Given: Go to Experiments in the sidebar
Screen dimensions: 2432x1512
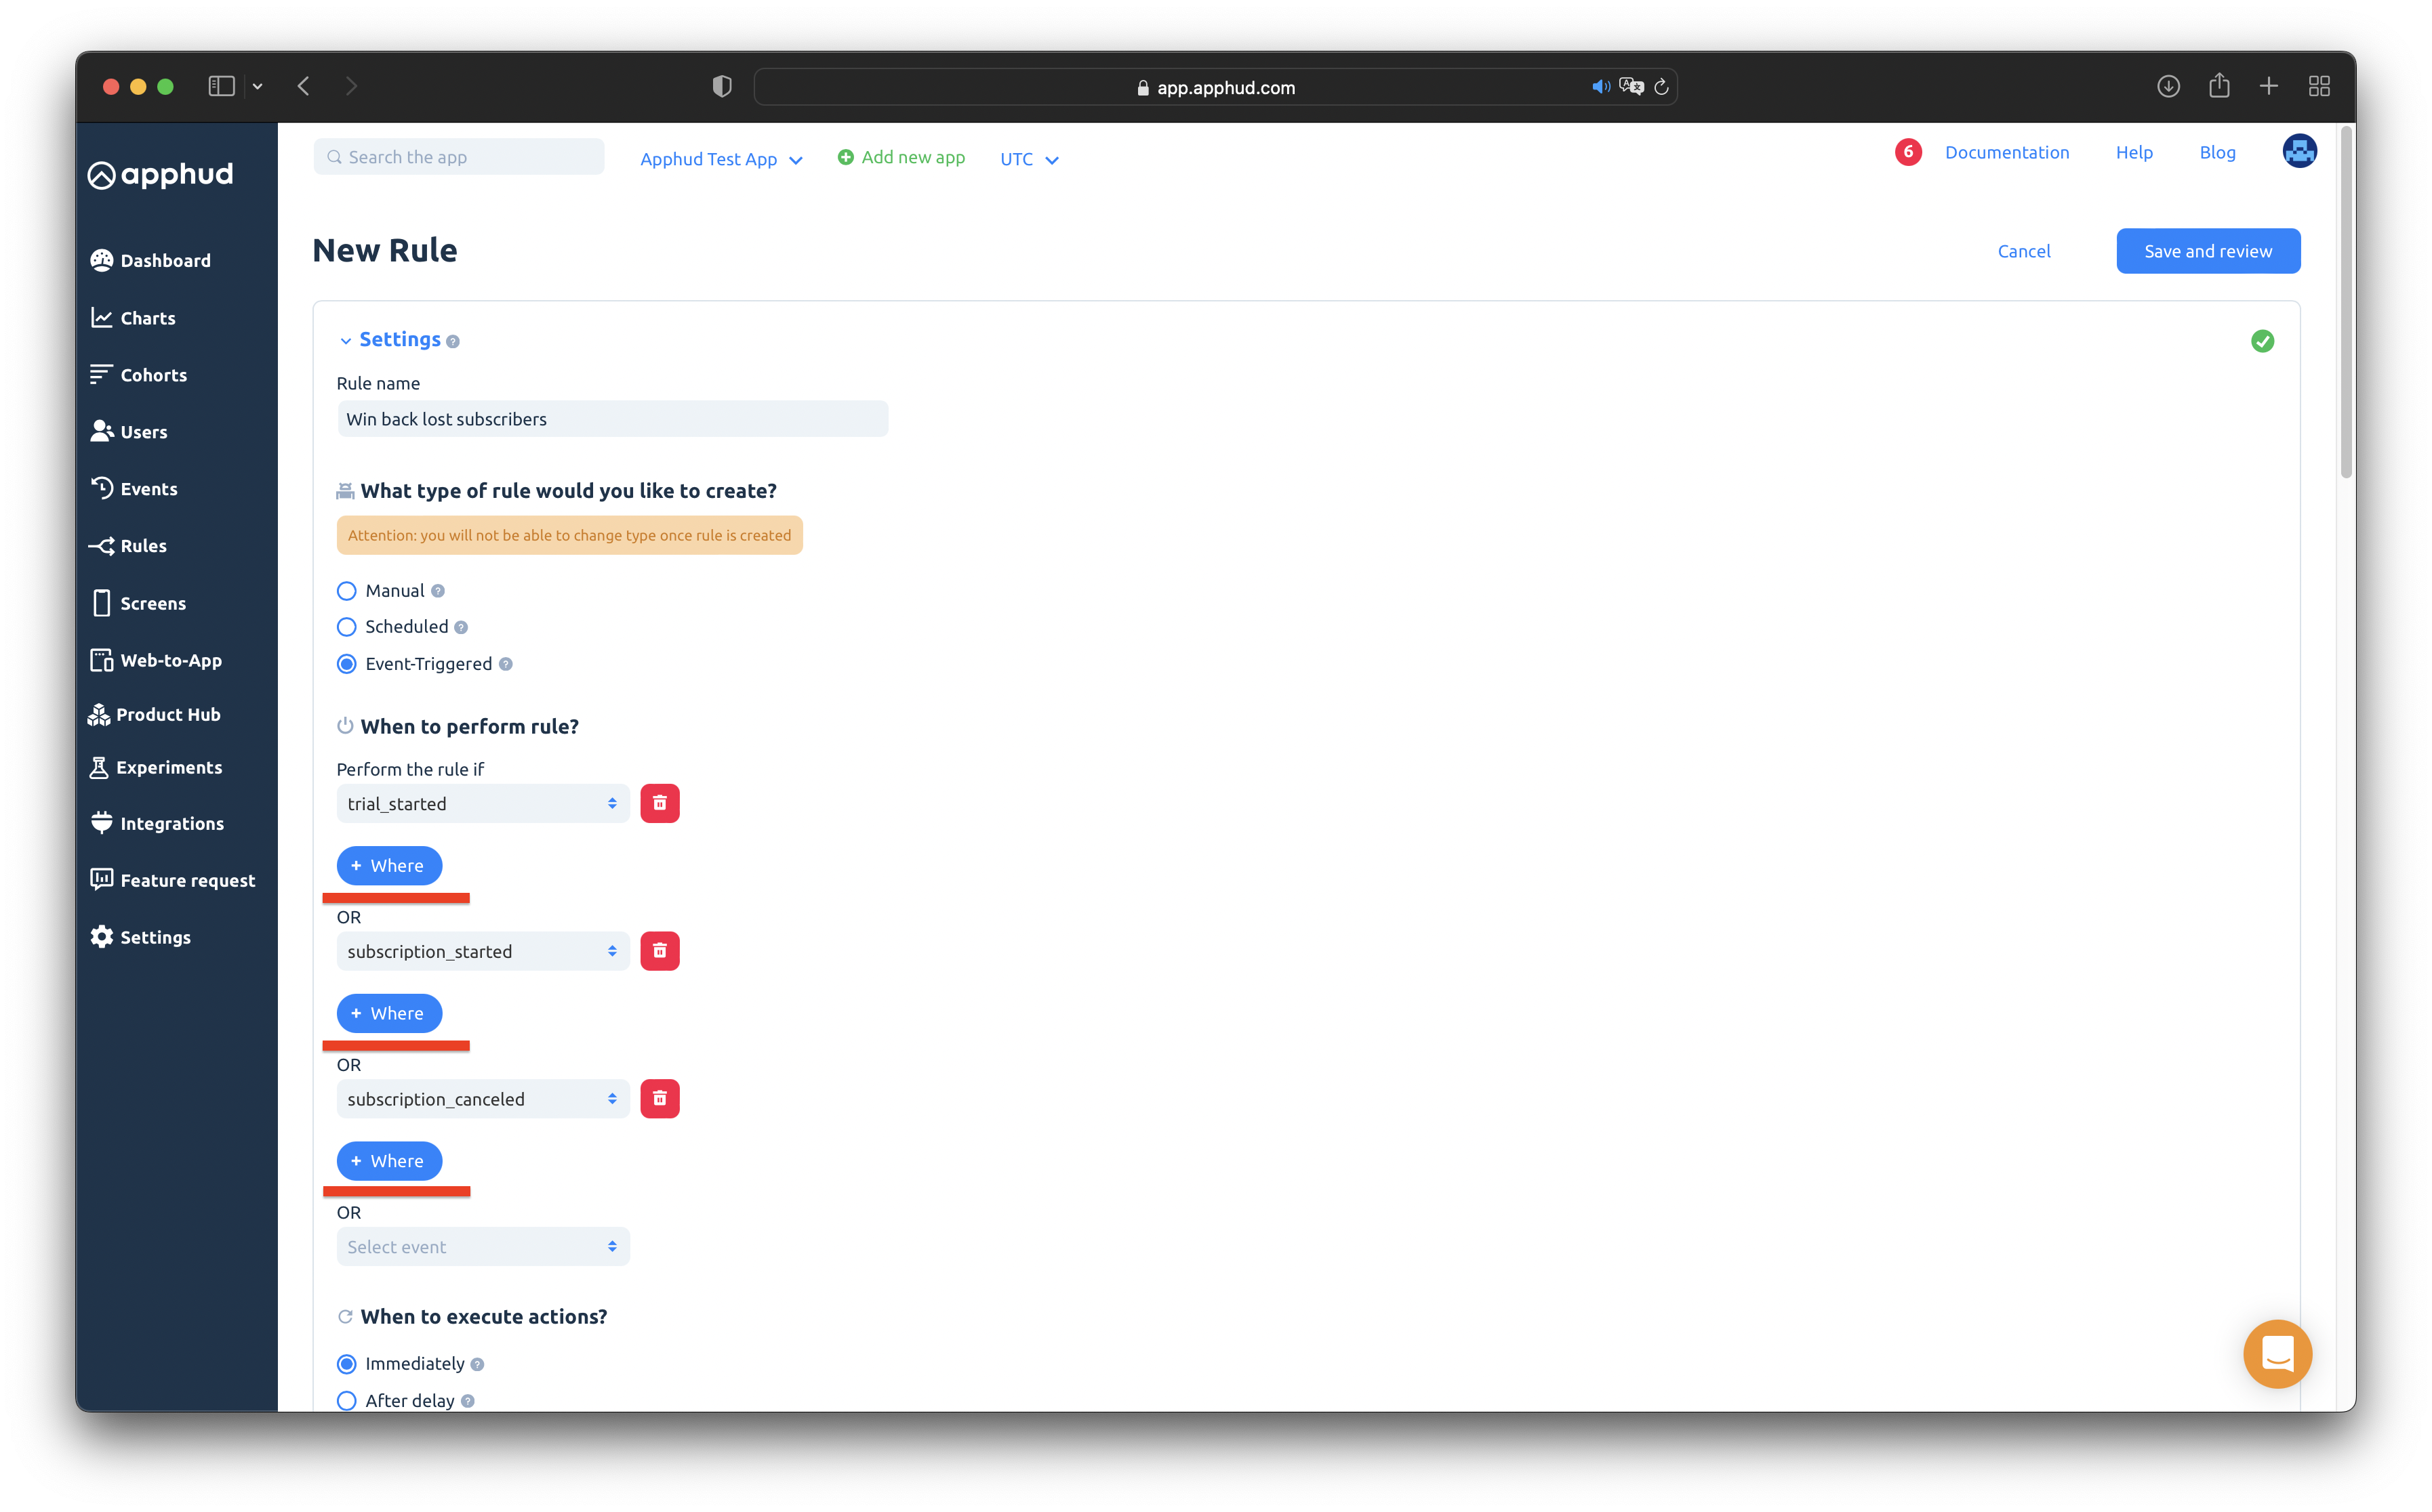Looking at the screenshot, I should point(168,767).
